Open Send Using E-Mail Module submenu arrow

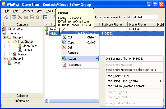(x=161, y=81)
